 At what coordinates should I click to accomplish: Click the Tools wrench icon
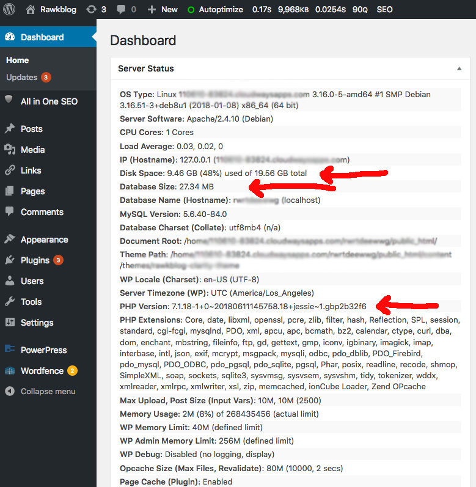click(10, 301)
